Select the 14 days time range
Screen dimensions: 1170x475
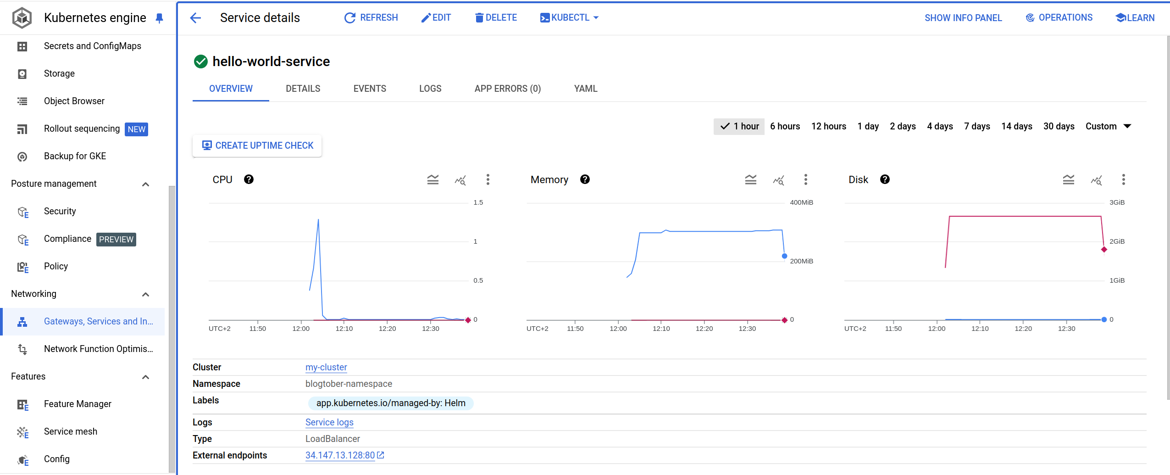[x=1016, y=126]
